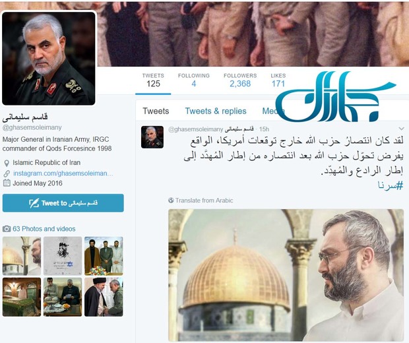The image size is (409, 343).
Task: Click the camera icon beside 63 Photos and videos
Action: (7, 229)
